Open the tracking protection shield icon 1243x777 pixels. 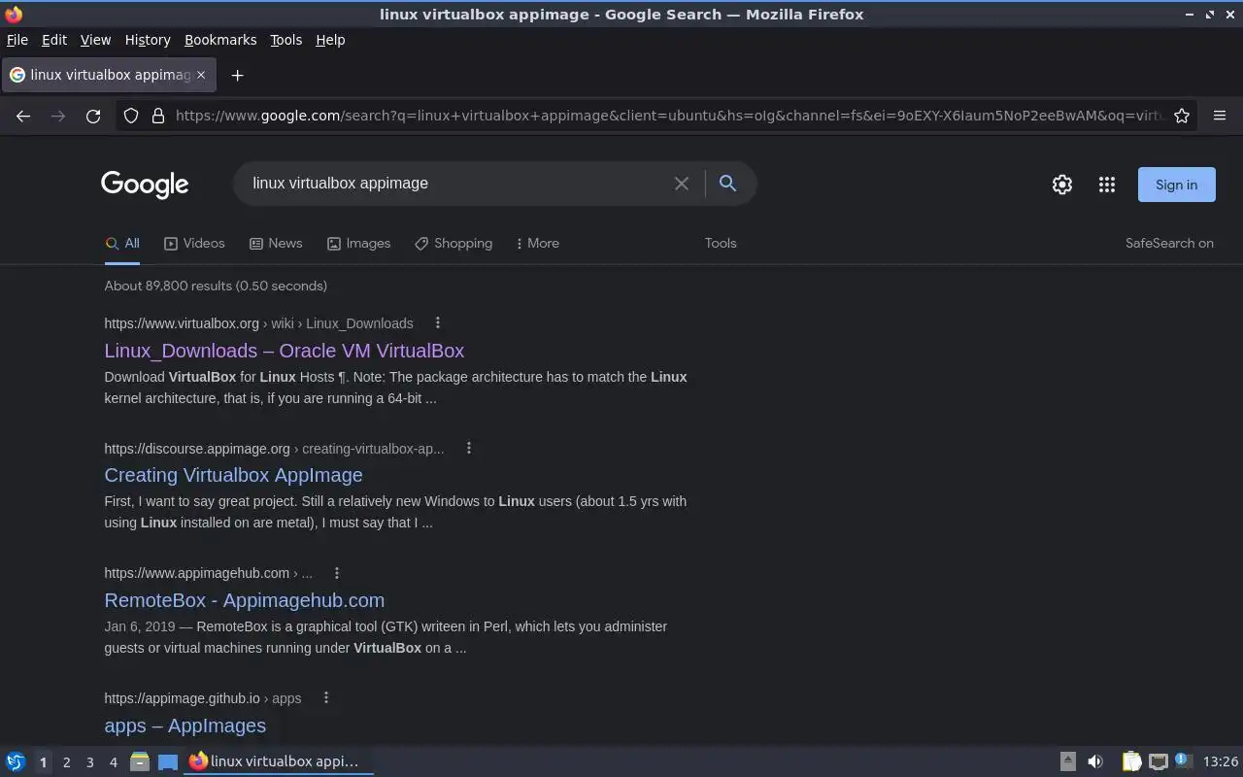(131, 116)
